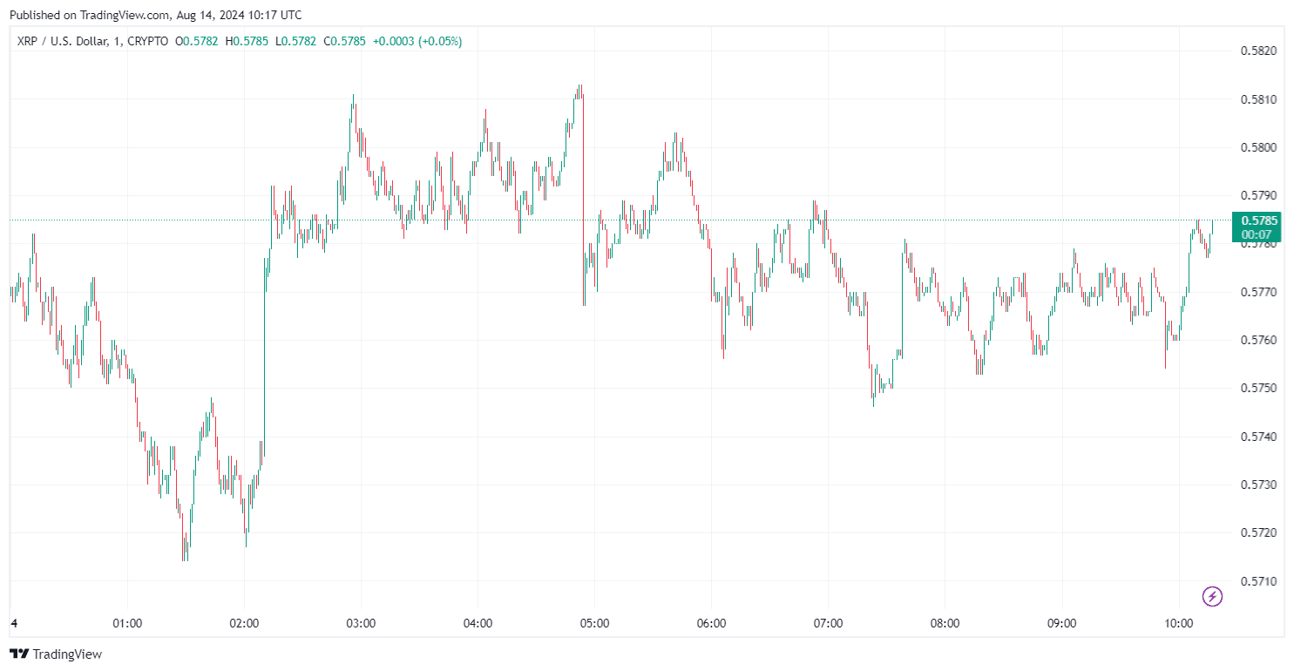Click the low value L0.5782

point(295,41)
